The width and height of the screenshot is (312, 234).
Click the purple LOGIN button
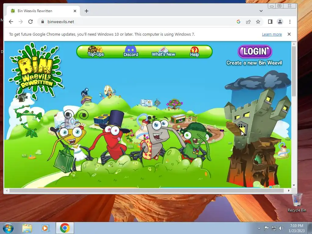(255, 51)
